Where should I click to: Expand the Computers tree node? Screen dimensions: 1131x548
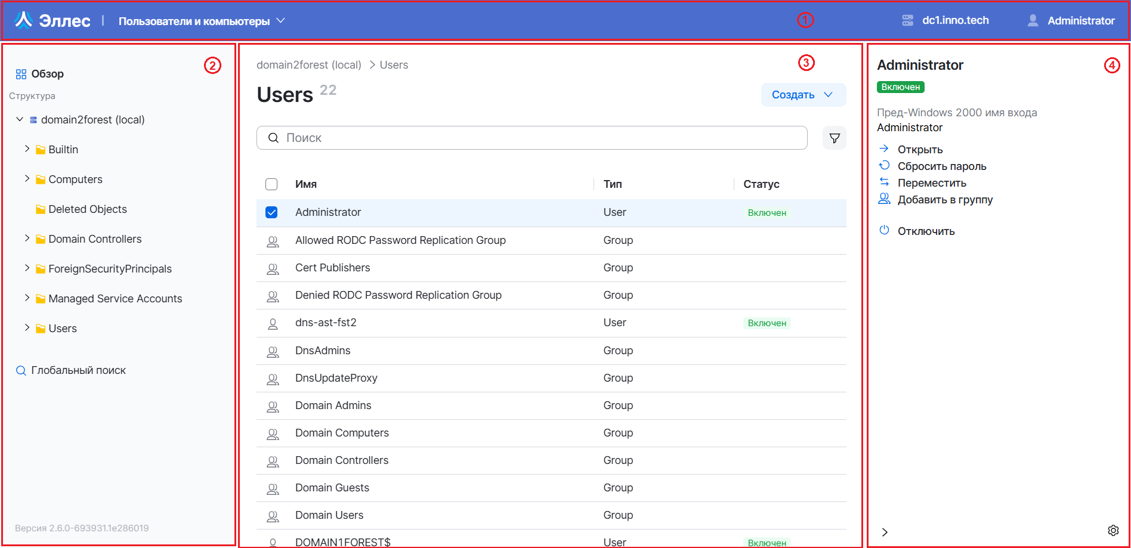coord(26,178)
